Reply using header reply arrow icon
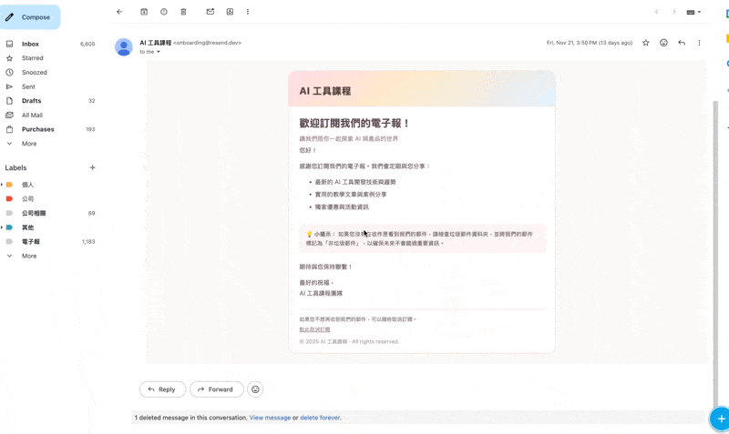The width and height of the screenshot is (729, 434). pyautogui.click(x=682, y=43)
